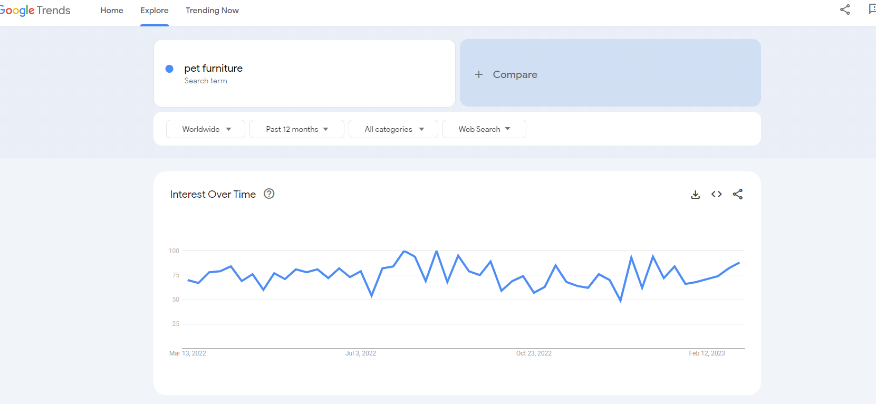
Task: Click the embed code icon
Action: pos(716,195)
